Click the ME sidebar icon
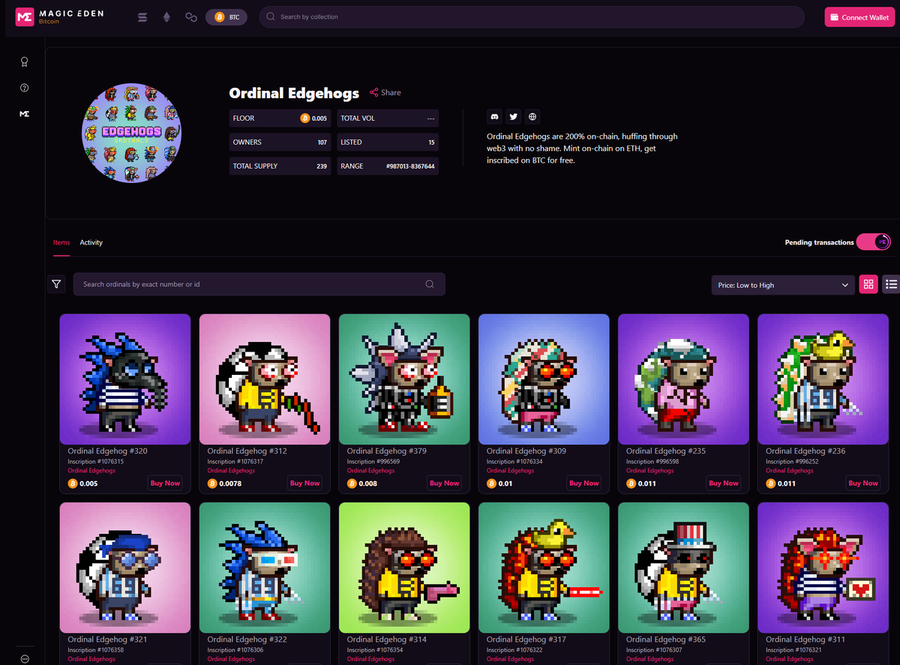Viewport: 900px width, 665px height. point(24,114)
